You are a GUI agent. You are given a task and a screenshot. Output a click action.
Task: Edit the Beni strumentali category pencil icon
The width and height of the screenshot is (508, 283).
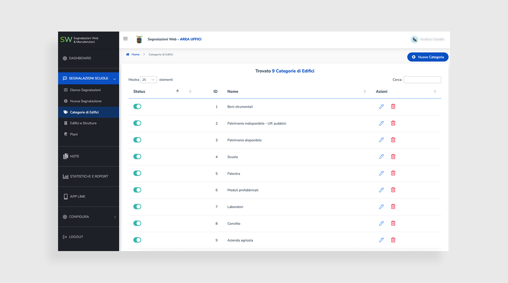(x=381, y=107)
